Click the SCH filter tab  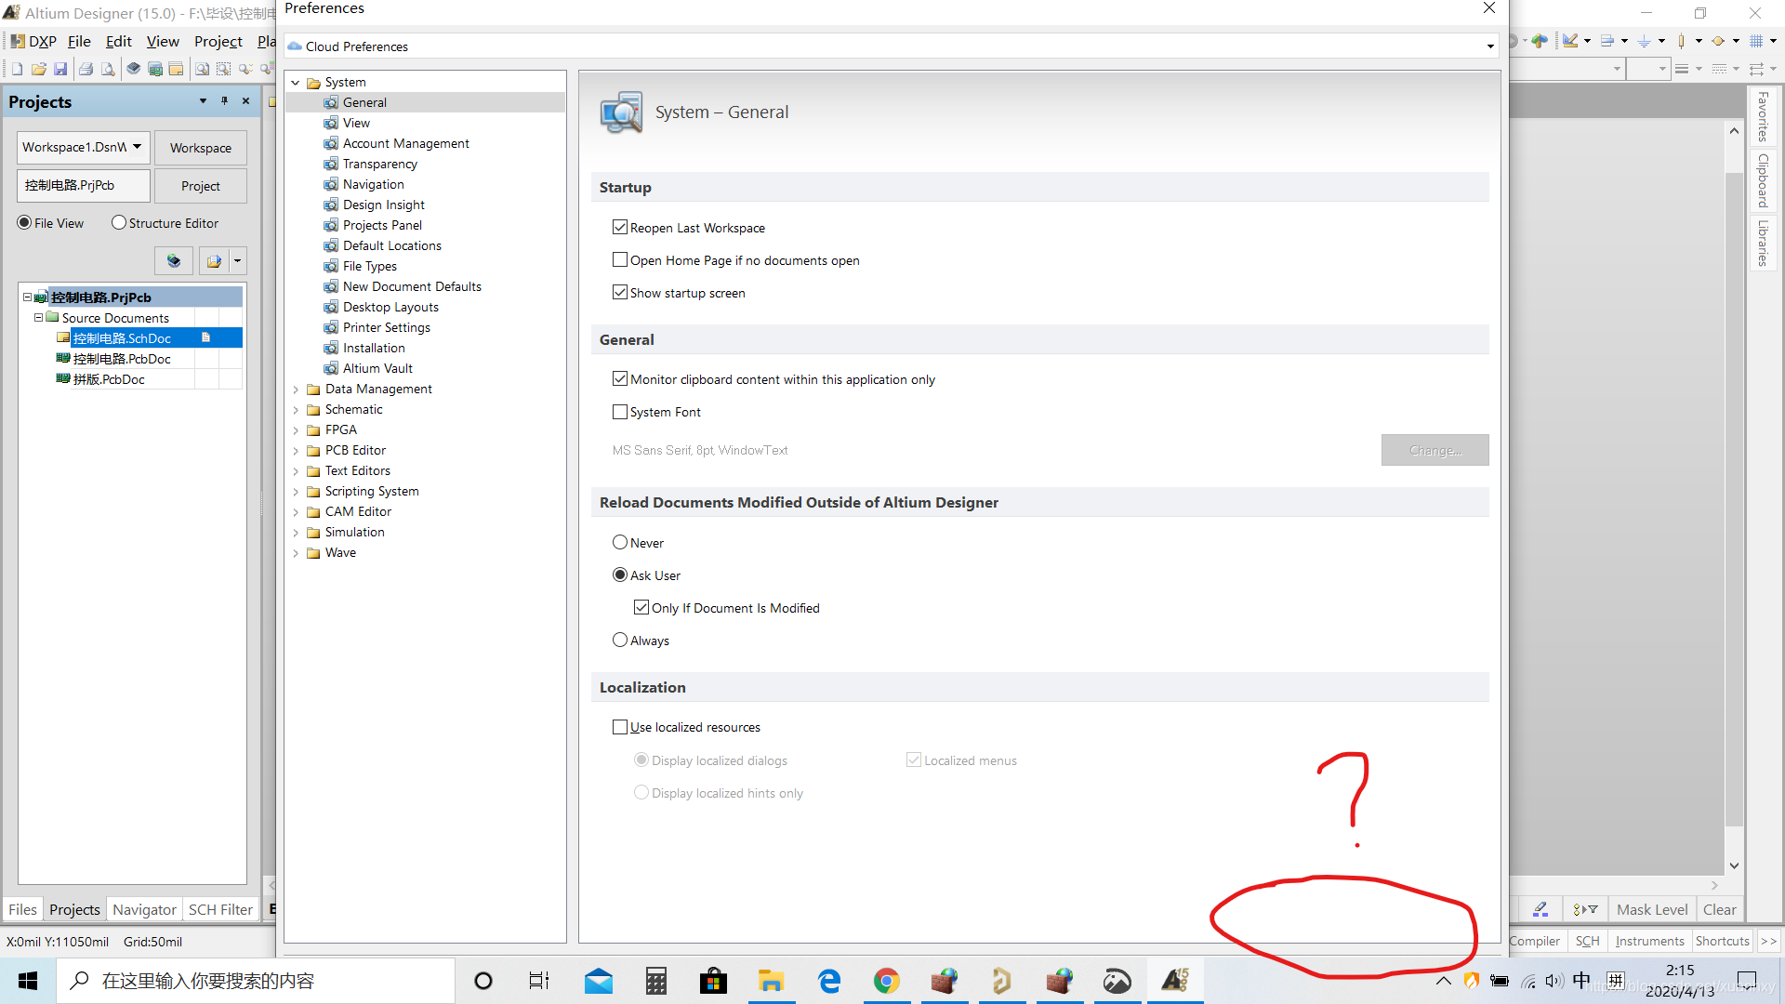pos(218,908)
